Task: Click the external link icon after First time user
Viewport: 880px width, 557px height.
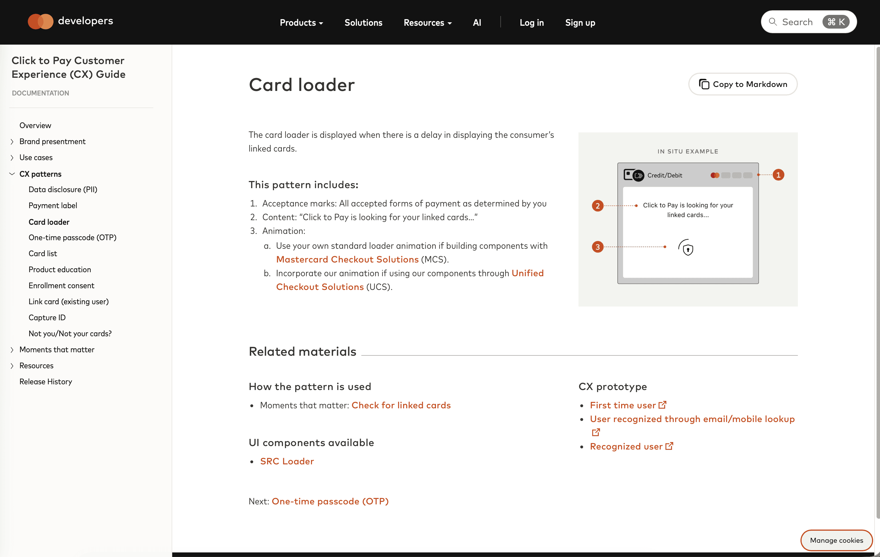Action: click(x=663, y=405)
